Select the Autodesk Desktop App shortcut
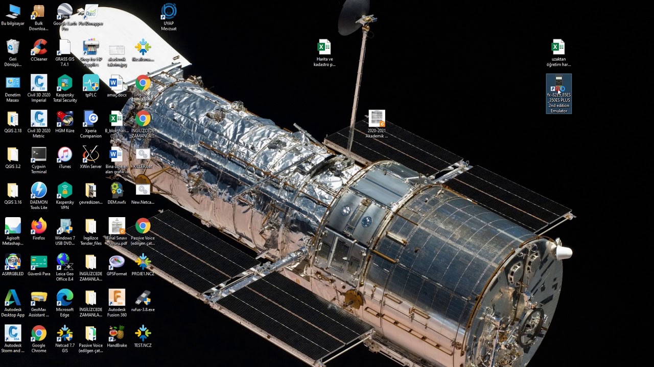Viewport: 654px width, 367px height. pyautogui.click(x=13, y=303)
